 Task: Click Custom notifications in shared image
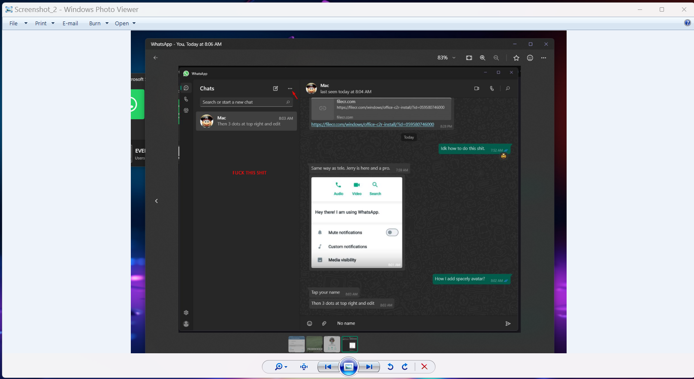347,247
